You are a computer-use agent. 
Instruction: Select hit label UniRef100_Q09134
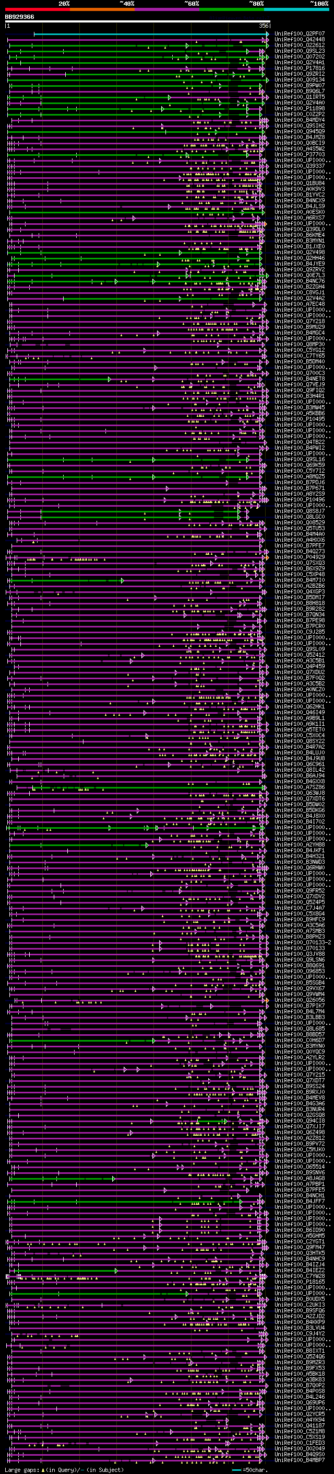tap(300, 79)
